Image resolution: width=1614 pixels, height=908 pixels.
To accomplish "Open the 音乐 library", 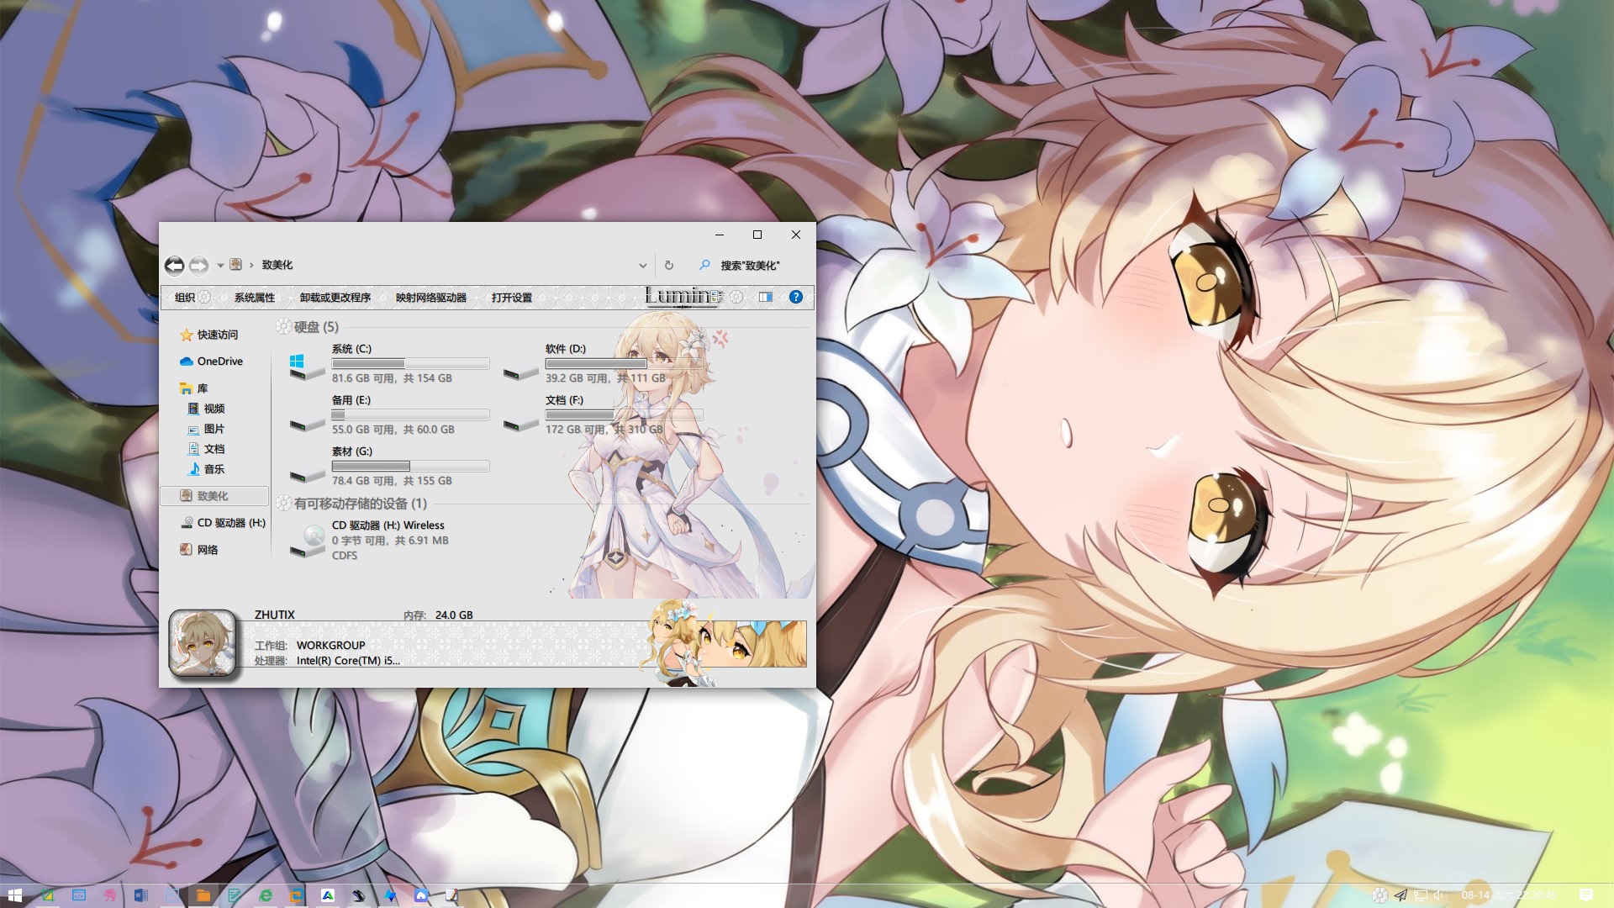I will [206, 469].
